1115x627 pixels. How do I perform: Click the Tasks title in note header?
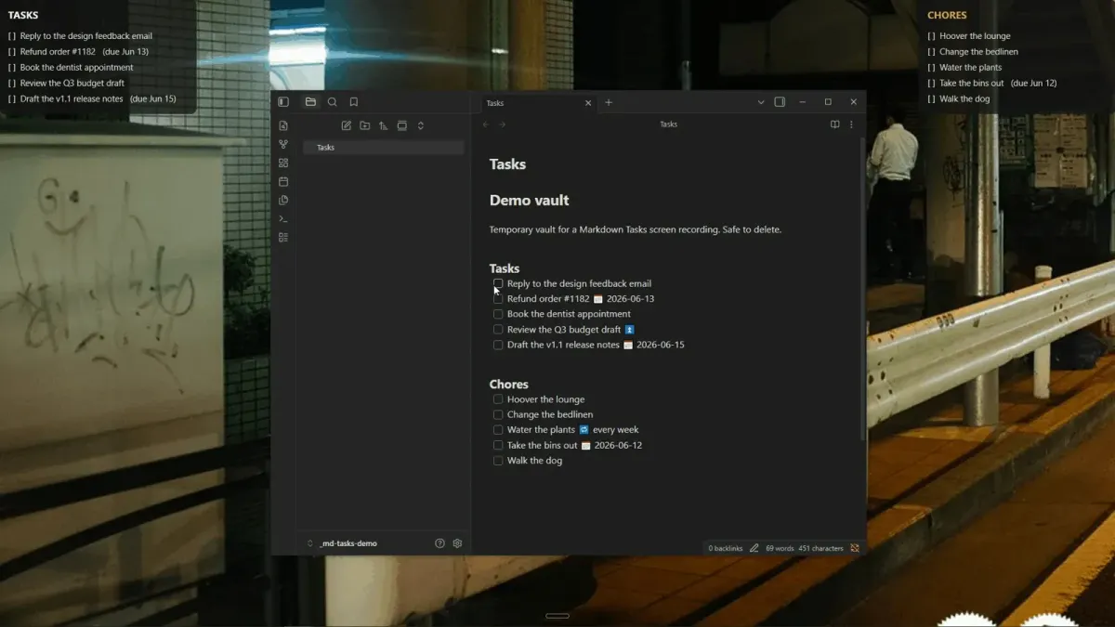point(669,124)
